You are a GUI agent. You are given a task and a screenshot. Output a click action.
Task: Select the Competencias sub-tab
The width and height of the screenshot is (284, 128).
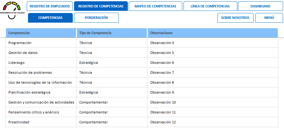coord(50,18)
